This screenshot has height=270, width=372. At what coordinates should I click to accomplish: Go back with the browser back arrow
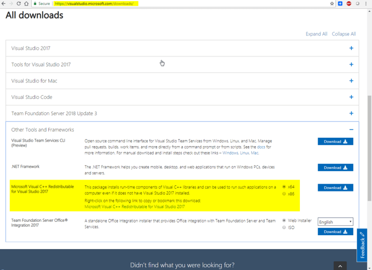tap(3, 4)
